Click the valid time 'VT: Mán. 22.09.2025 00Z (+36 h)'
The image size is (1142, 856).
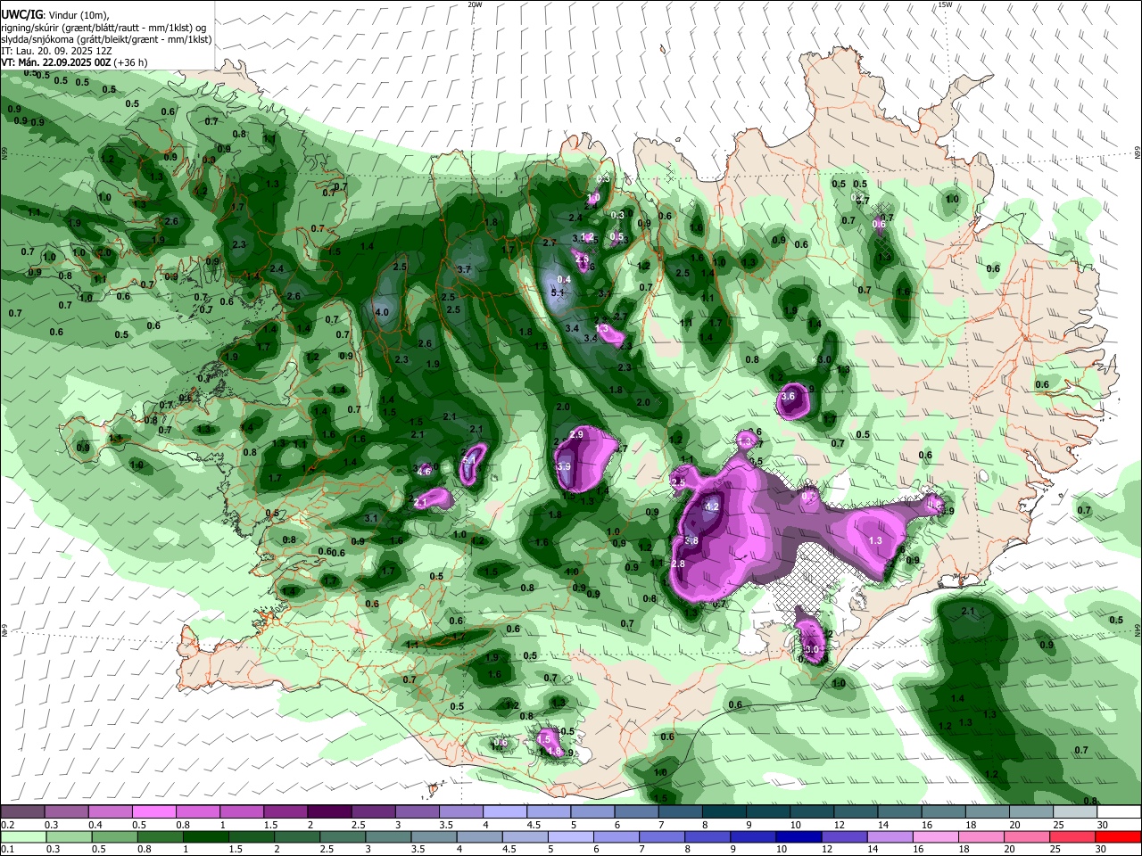[74, 62]
